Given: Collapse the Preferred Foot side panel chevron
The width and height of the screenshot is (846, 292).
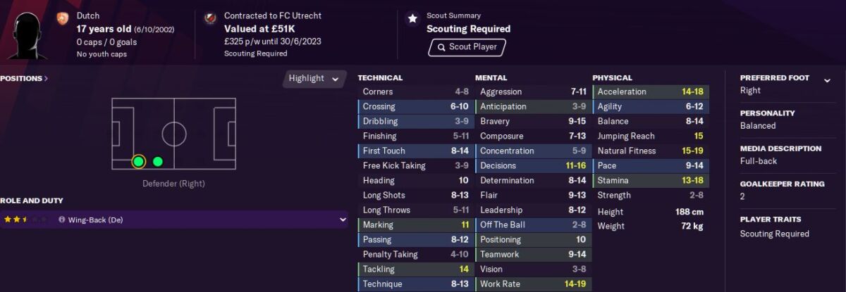Looking at the screenshot, I should tap(828, 80).
